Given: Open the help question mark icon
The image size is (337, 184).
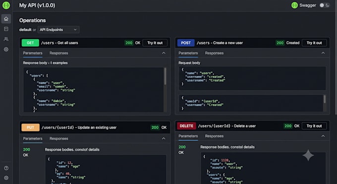Looking at the screenshot, I should (6, 168).
